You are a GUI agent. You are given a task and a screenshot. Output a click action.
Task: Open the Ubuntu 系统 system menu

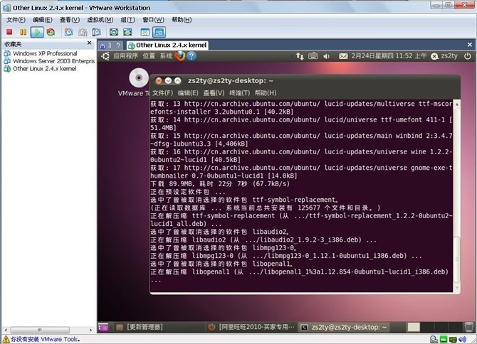pos(166,56)
